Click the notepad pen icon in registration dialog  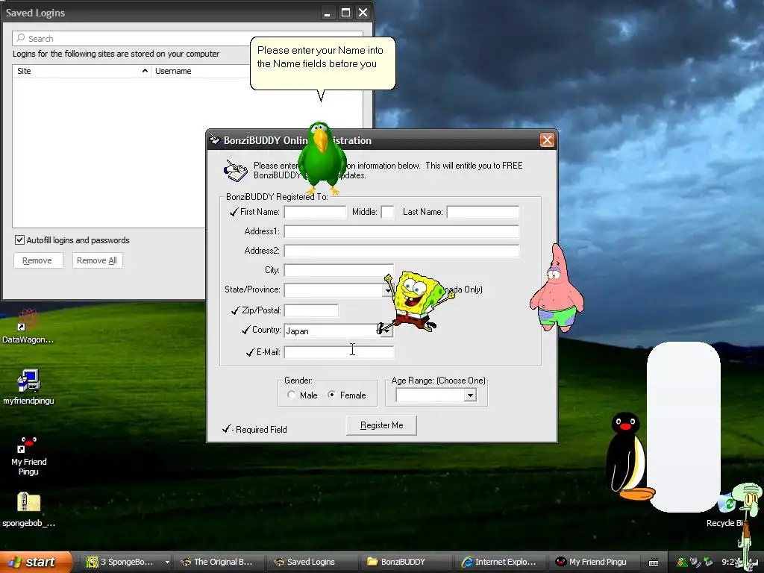(x=236, y=171)
